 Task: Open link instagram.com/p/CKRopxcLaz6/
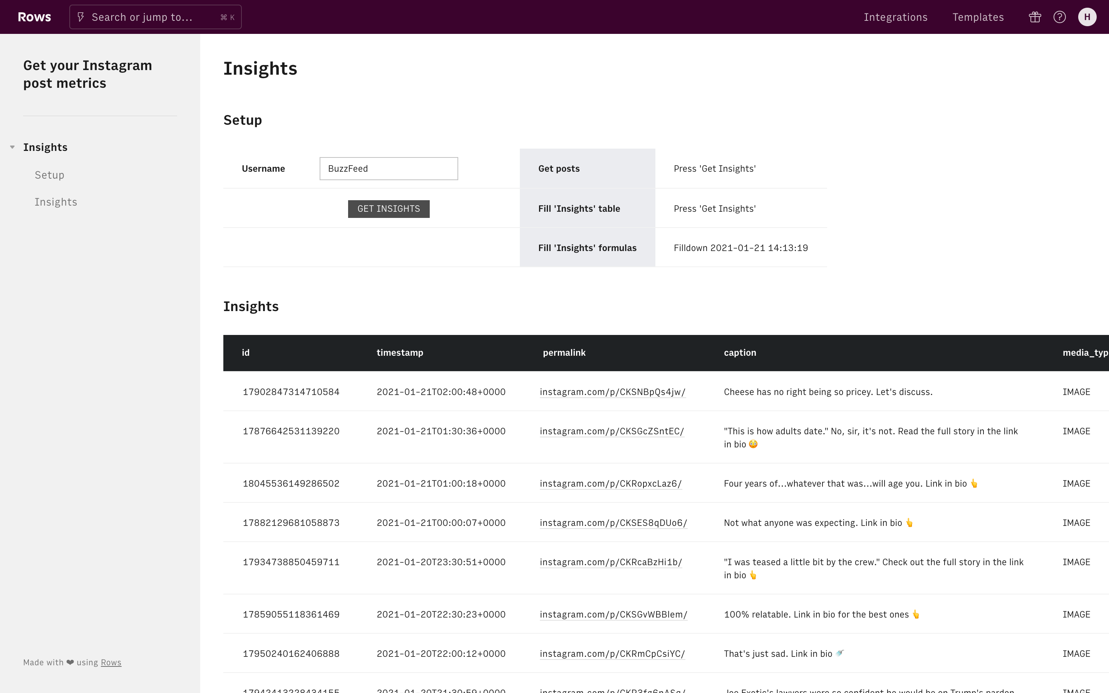pos(610,484)
